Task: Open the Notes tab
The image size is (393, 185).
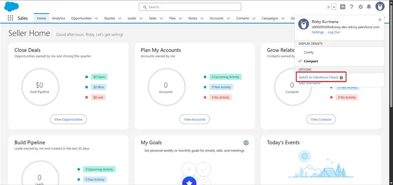Action: [193, 18]
